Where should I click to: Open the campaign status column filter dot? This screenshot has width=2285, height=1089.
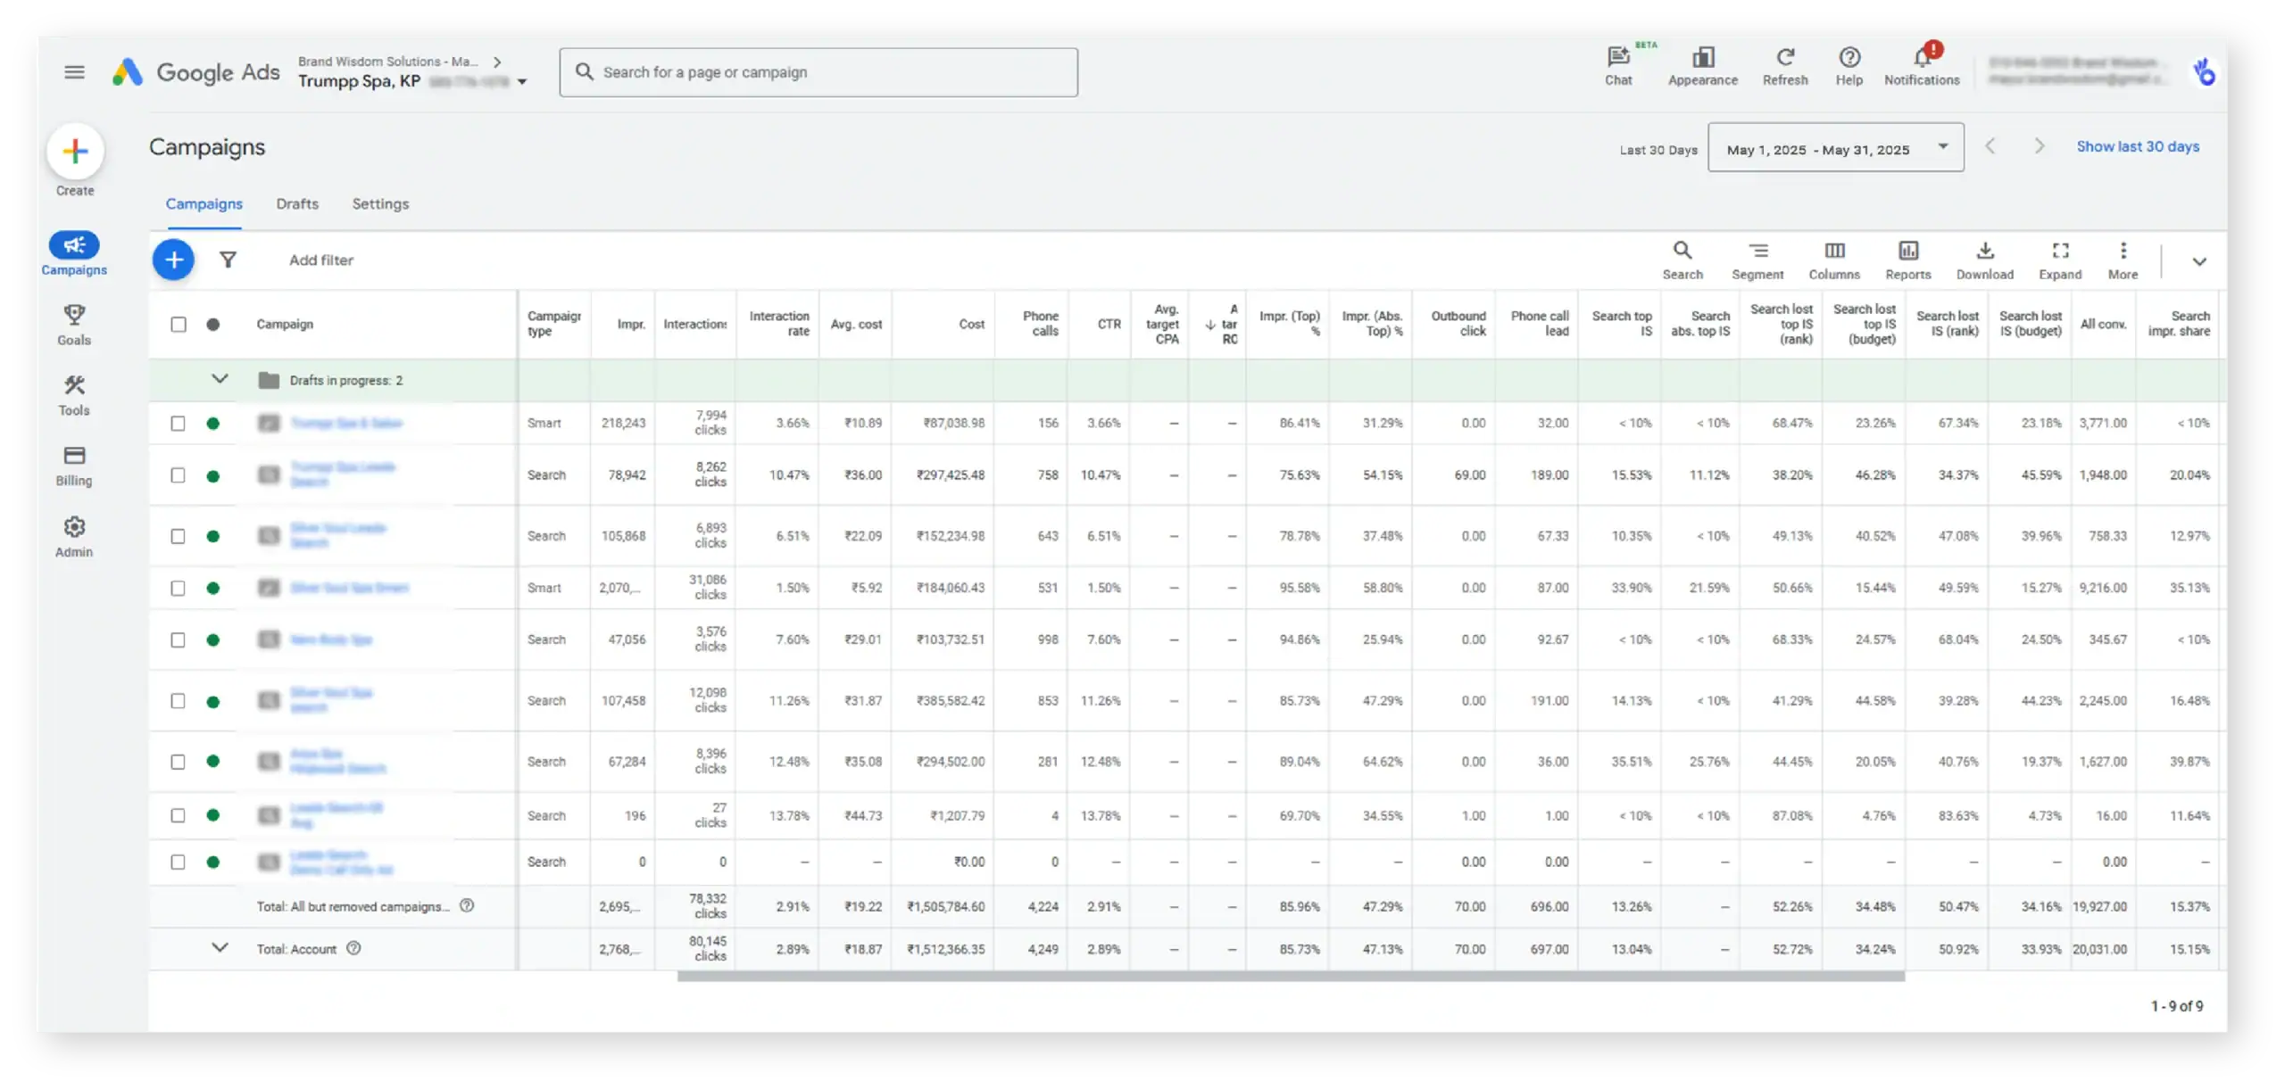pyautogui.click(x=212, y=325)
